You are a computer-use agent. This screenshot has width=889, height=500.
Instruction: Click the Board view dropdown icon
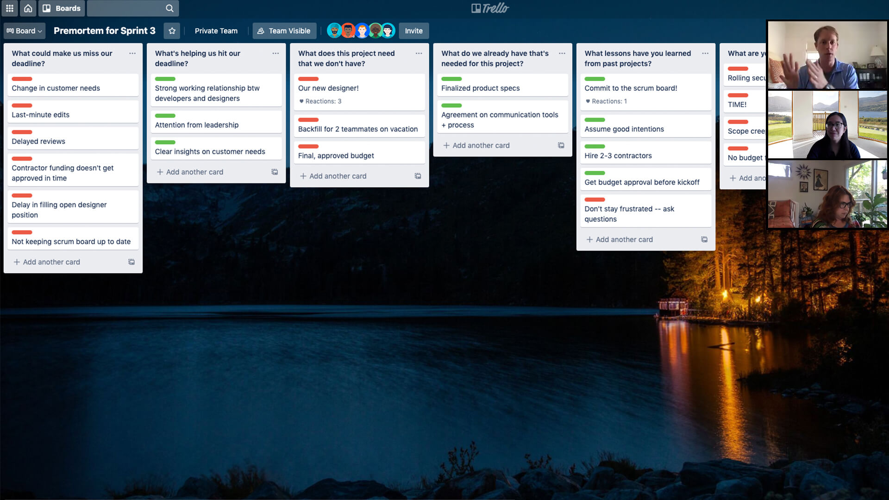coord(40,31)
